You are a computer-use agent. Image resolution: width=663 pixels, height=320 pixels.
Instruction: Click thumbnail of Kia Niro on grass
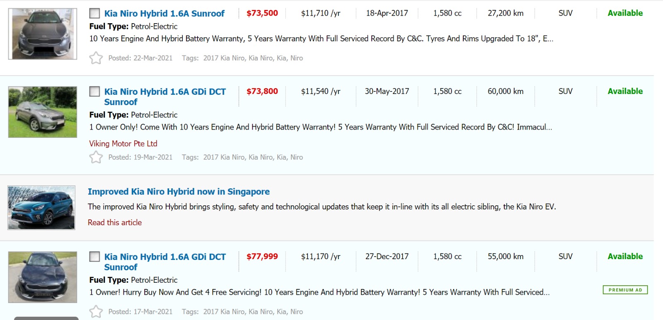pos(43,112)
